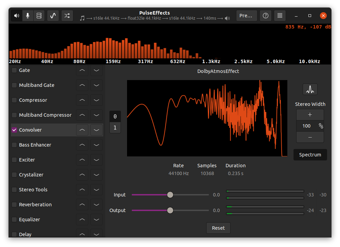Disable the Convolver checkbox
The height and width of the screenshot is (247, 340).
coord(14,130)
